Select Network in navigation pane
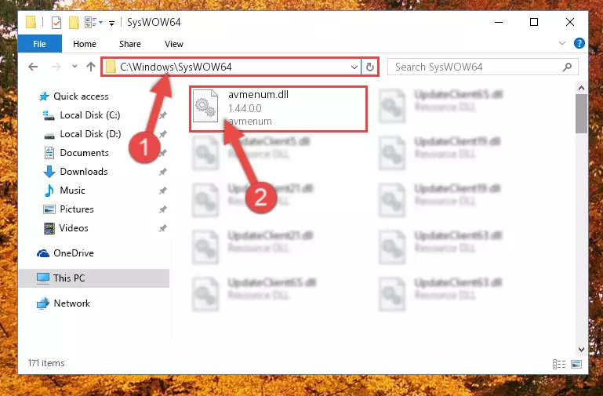Image resolution: width=603 pixels, height=396 pixels. (63, 303)
